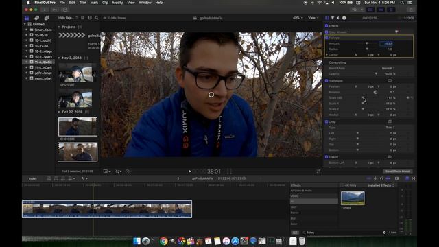439x247 pixels.
Task: Open the Info inspector icon
Action: click(x=344, y=18)
